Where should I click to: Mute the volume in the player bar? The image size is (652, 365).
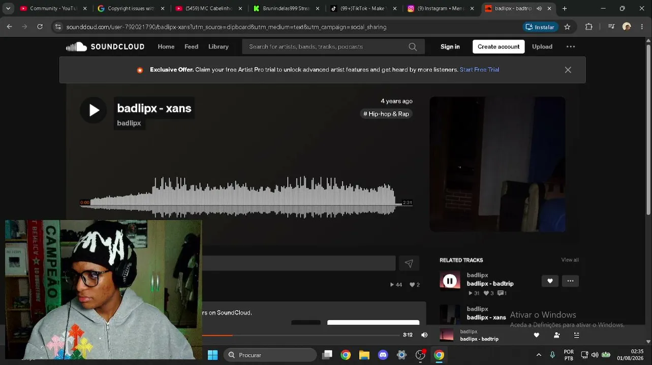[x=424, y=335]
